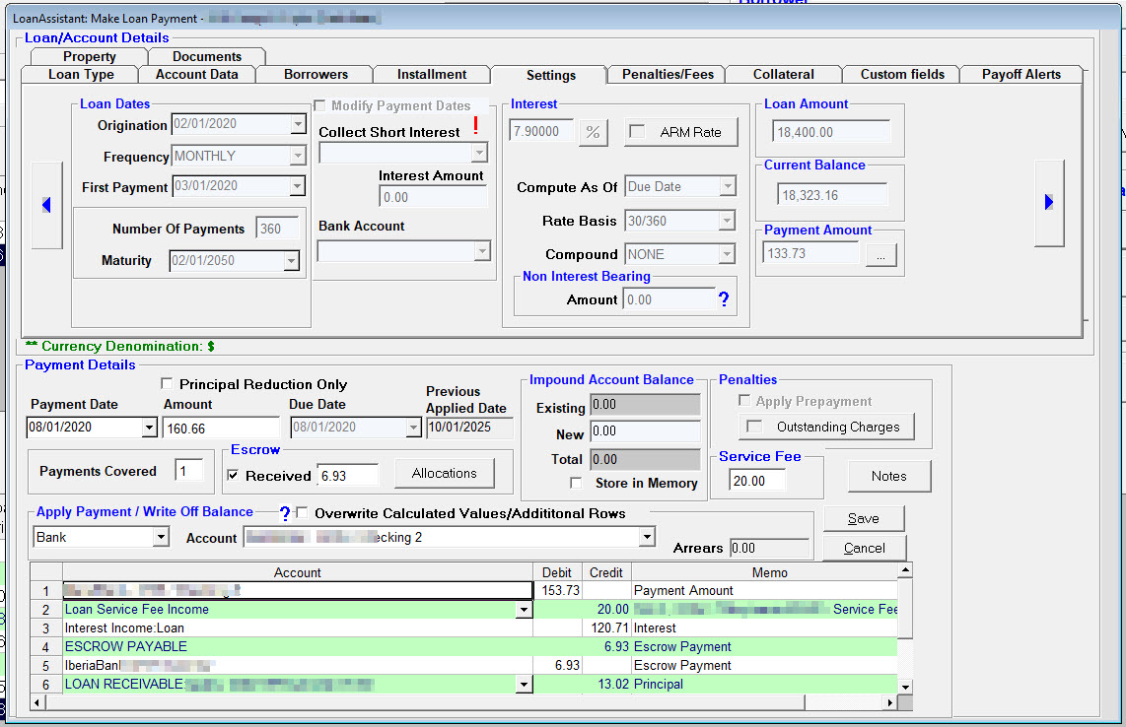Click inside the Arrears input field
The height and width of the screenshot is (727, 1126).
point(769,548)
